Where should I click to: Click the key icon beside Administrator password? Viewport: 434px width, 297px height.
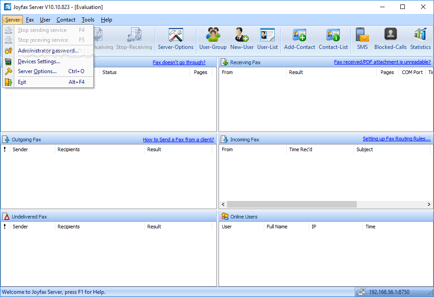[9, 51]
